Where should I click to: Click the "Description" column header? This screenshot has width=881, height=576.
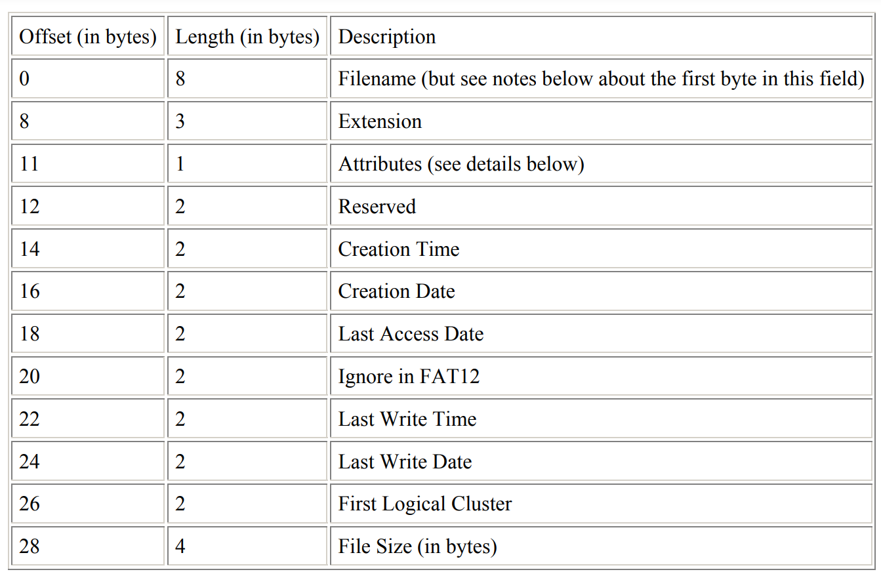tap(387, 37)
